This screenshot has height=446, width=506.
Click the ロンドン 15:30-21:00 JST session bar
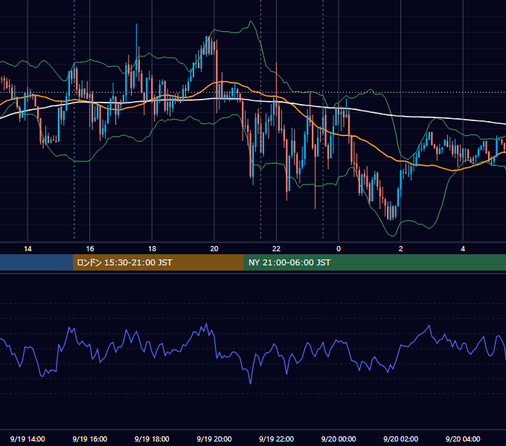(158, 262)
